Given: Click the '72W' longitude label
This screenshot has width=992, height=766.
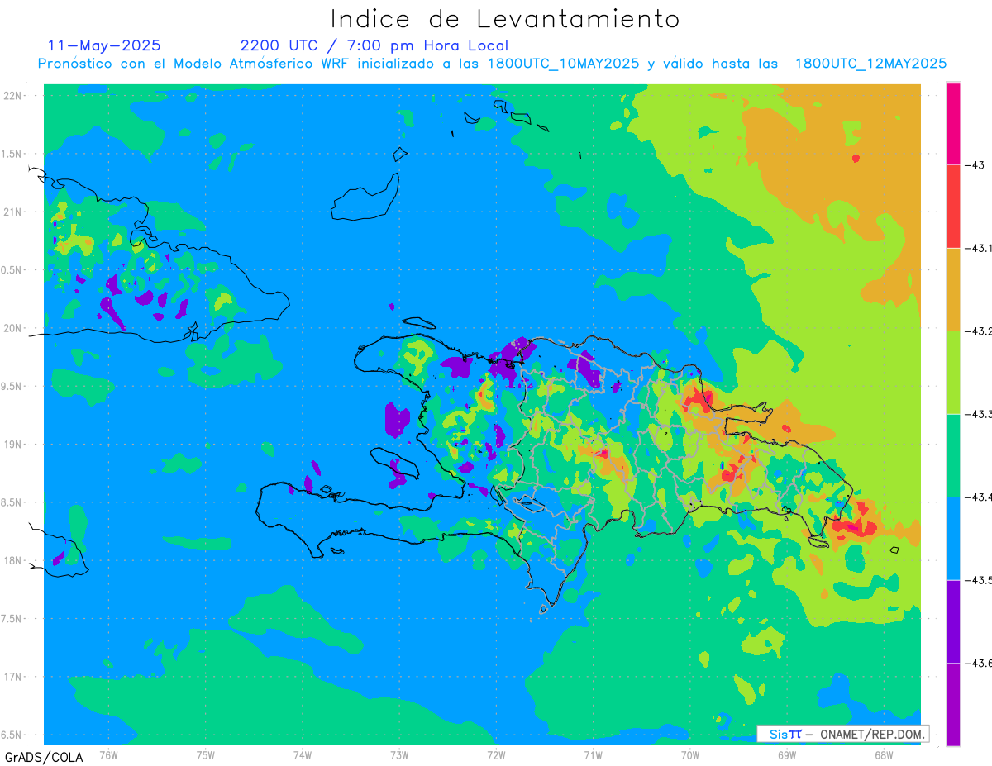Looking at the screenshot, I should (496, 755).
